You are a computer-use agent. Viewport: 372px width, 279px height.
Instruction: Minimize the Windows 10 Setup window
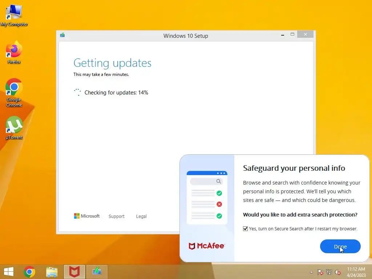pyautogui.click(x=283, y=35)
